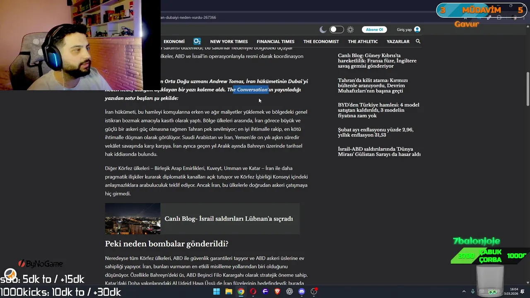Click the microphone icon in the system tray
530x298 pixels.
point(473,291)
